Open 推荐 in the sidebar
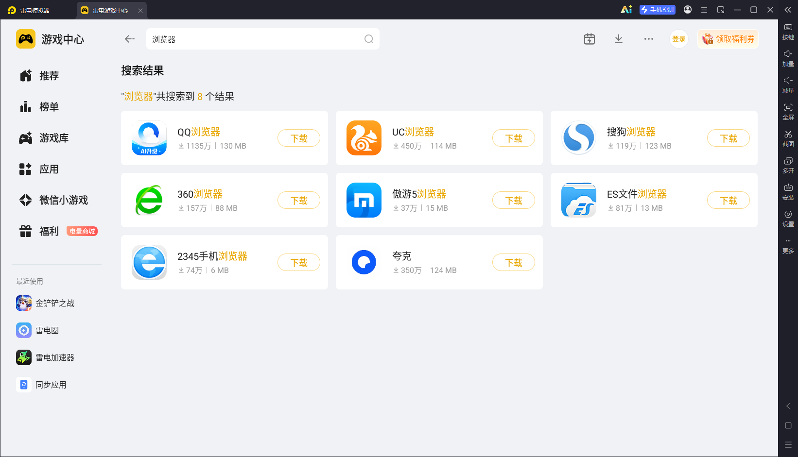Screen dimensions: 798x457 click(x=39, y=76)
